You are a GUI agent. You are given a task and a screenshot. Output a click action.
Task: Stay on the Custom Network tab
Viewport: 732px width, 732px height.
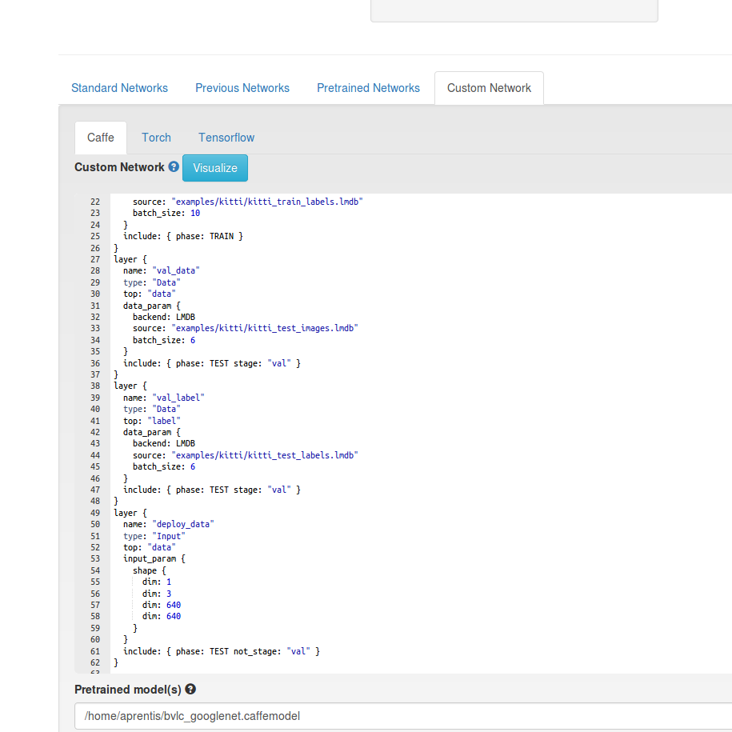[489, 88]
